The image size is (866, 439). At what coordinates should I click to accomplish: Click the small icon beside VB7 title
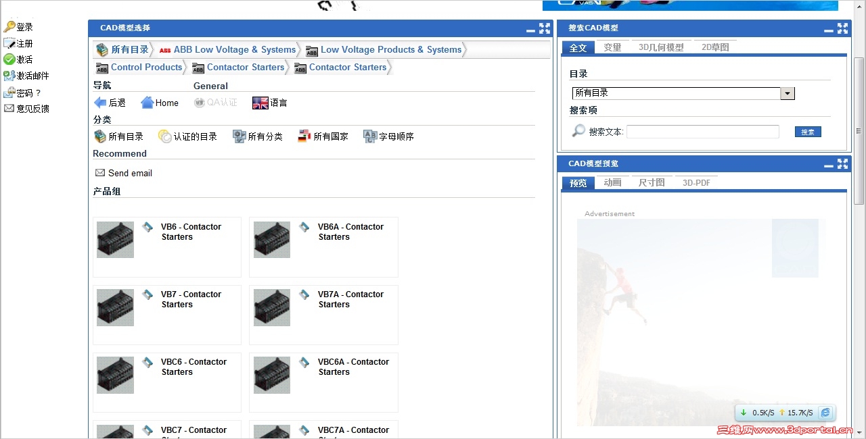click(x=147, y=294)
